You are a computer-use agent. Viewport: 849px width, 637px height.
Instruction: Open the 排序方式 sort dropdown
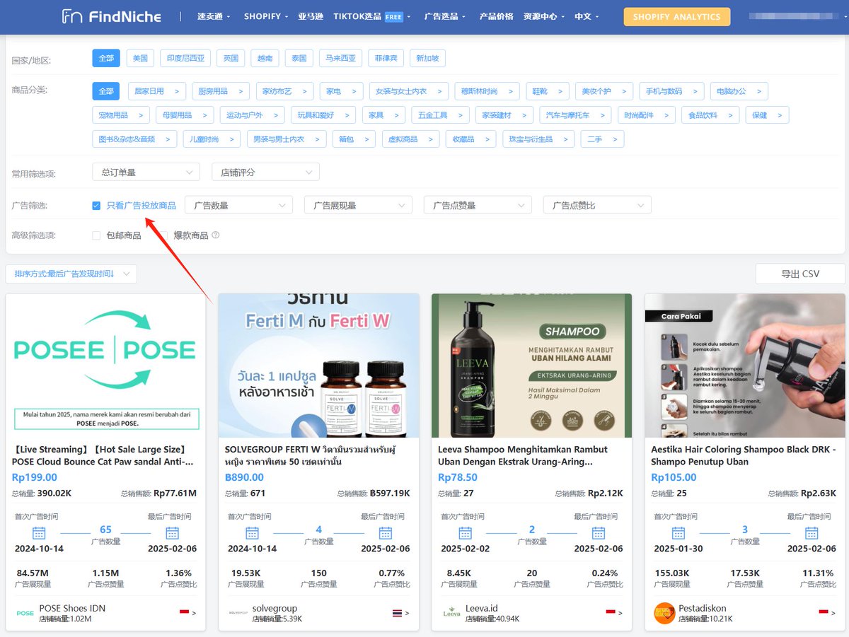pos(71,274)
